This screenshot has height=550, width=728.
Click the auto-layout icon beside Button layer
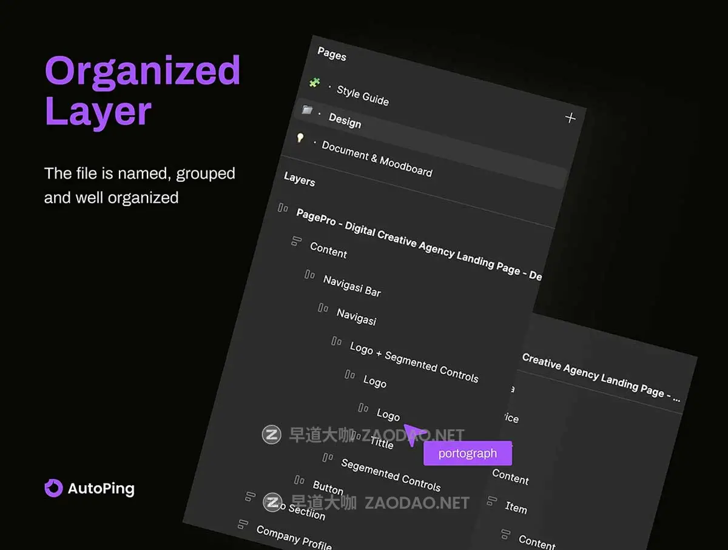pos(300,480)
